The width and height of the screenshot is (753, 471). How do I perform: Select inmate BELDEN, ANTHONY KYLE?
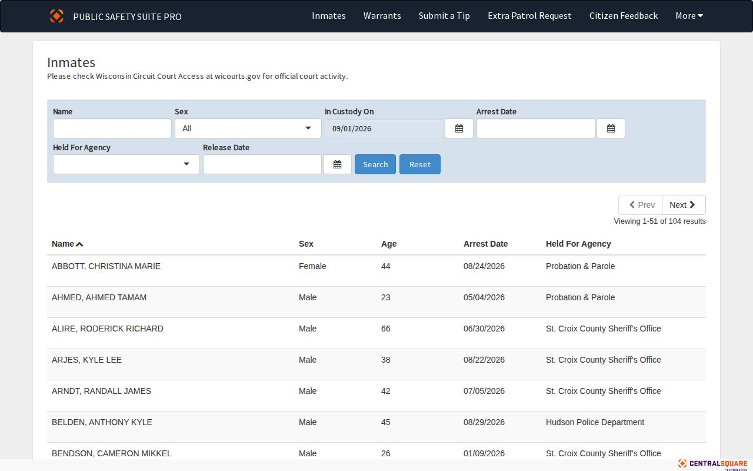point(102,422)
